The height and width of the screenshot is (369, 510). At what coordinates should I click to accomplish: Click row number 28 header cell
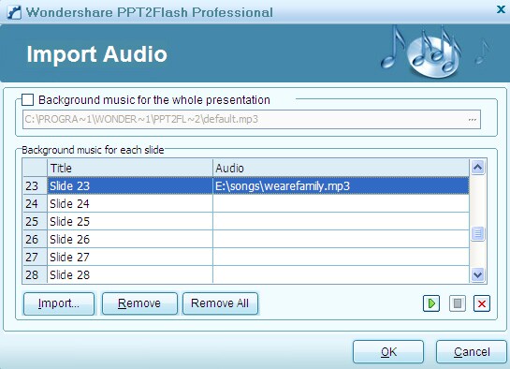click(x=35, y=275)
